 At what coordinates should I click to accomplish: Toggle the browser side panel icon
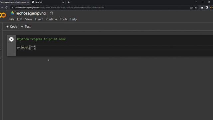coord(207,8)
